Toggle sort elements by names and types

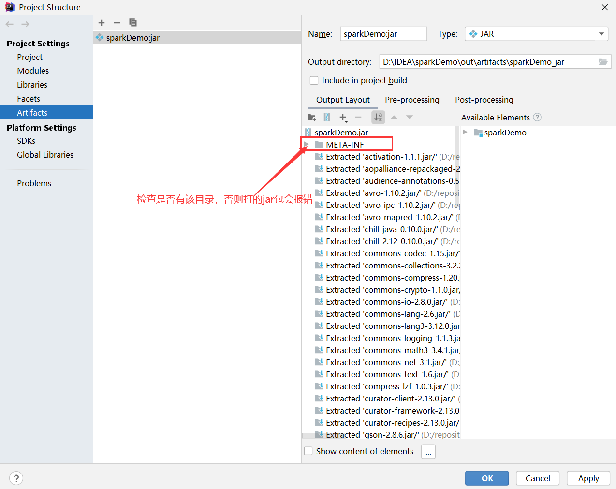[378, 117]
